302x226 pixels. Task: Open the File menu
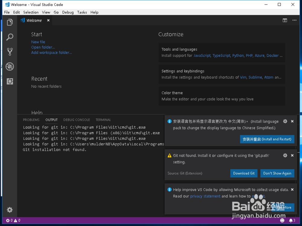tap(7, 12)
